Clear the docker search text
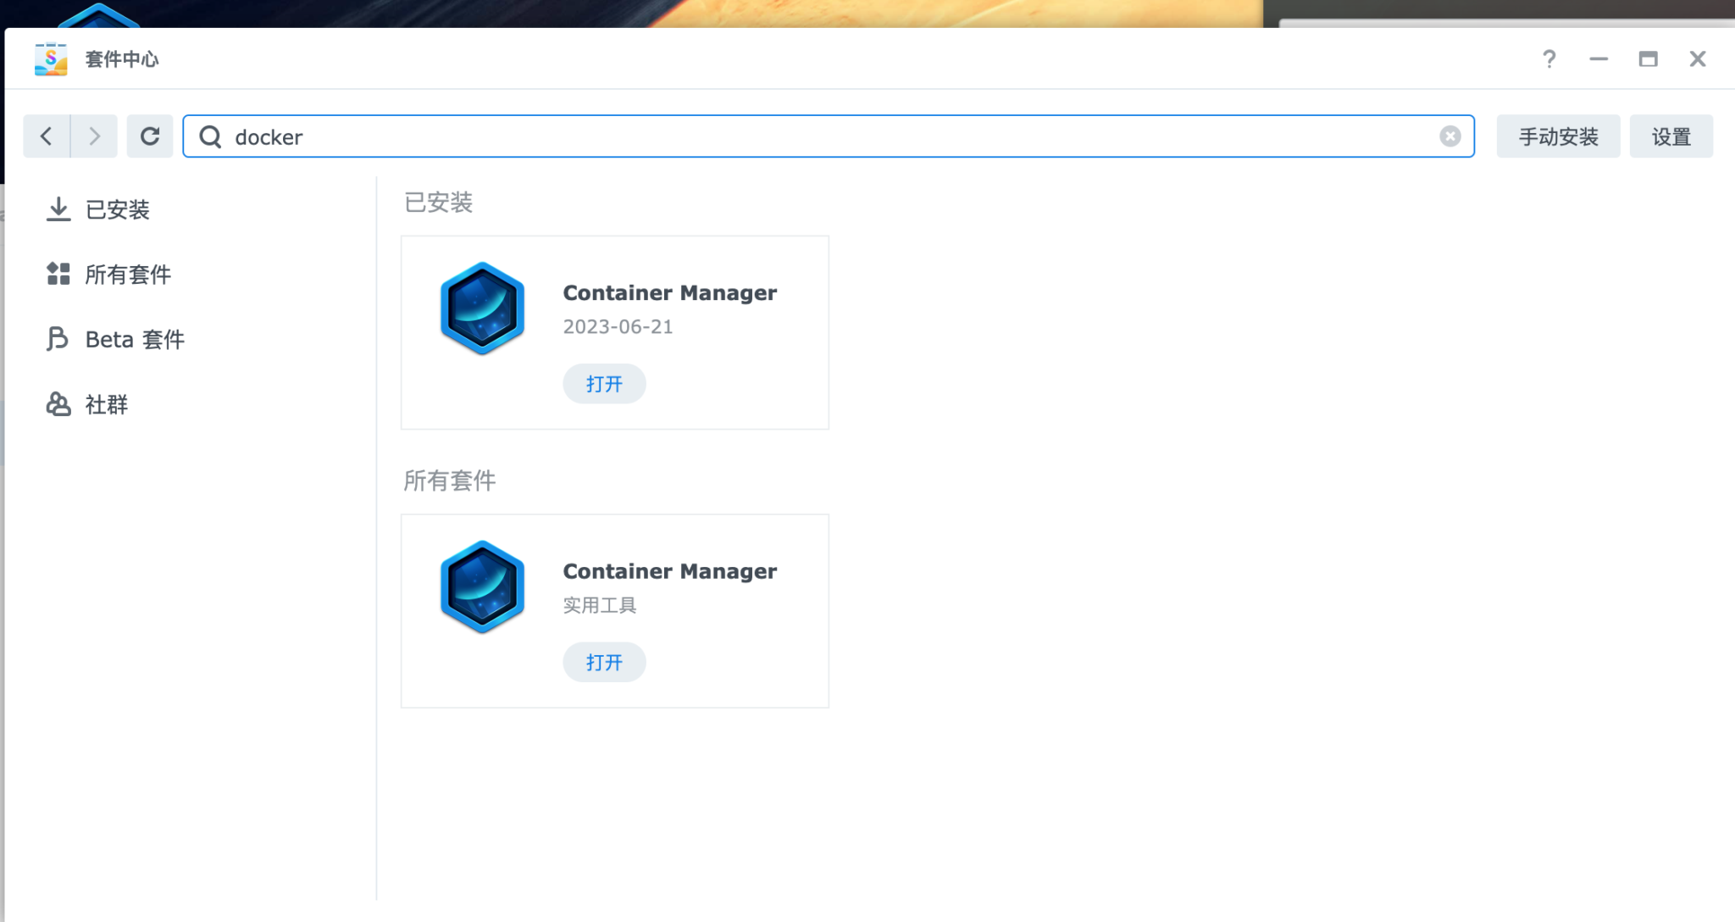The height and width of the screenshot is (922, 1735). [1451, 135]
